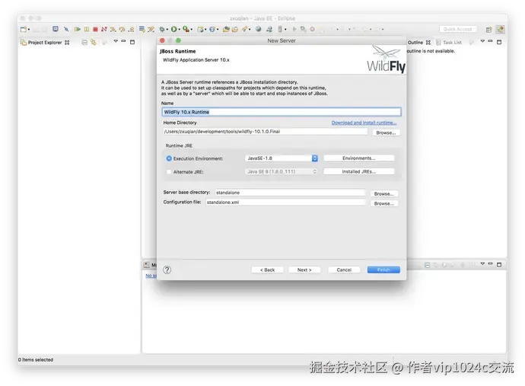Select the Alternate JRE radio button

169,171
